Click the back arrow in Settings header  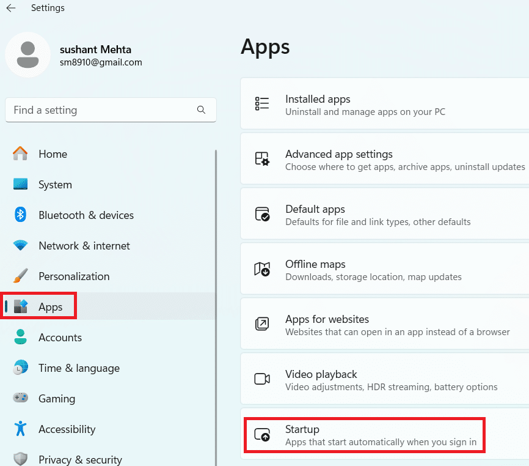point(11,9)
